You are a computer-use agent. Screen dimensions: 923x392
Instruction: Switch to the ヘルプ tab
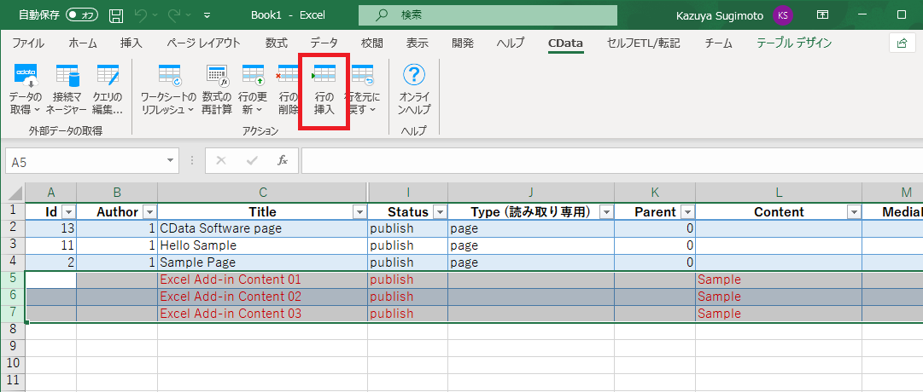(511, 43)
